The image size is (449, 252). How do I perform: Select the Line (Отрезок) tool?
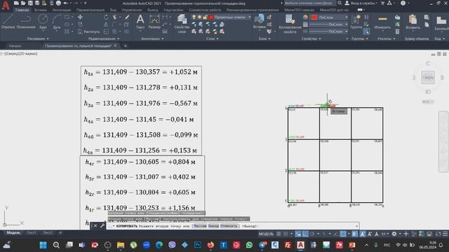pyautogui.click(x=8, y=22)
